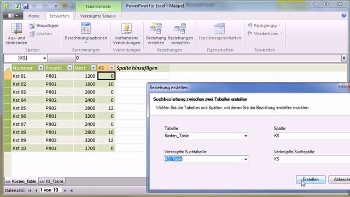Click the record number field 1 von 10

[50, 190]
